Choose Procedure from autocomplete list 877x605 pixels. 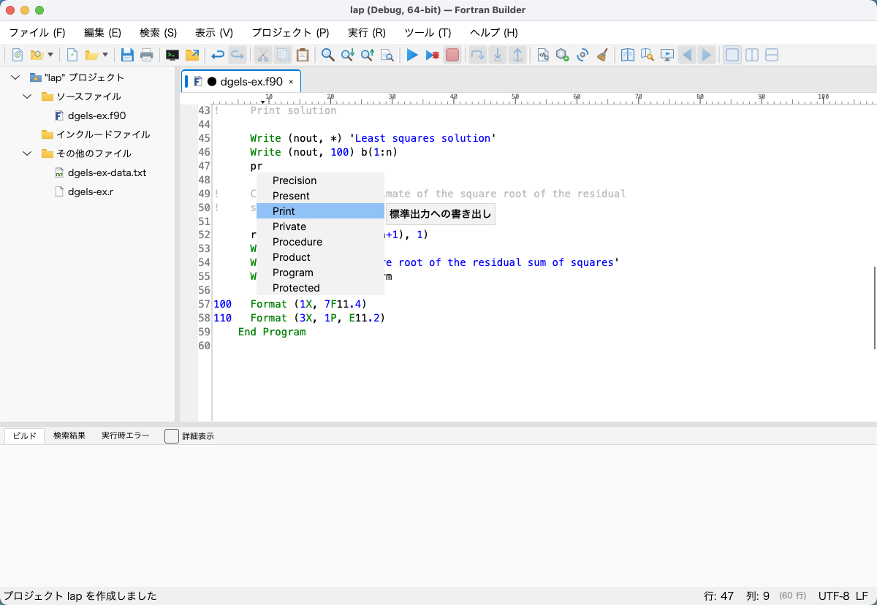pyautogui.click(x=320, y=242)
